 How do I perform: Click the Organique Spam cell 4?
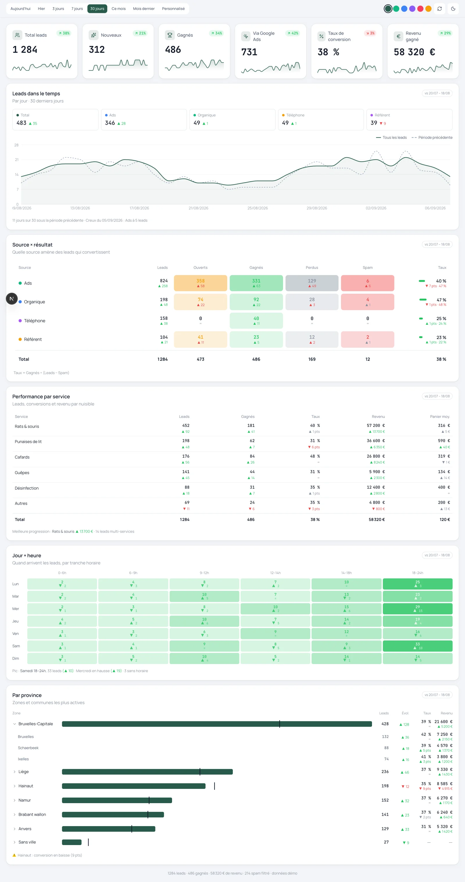point(368,302)
